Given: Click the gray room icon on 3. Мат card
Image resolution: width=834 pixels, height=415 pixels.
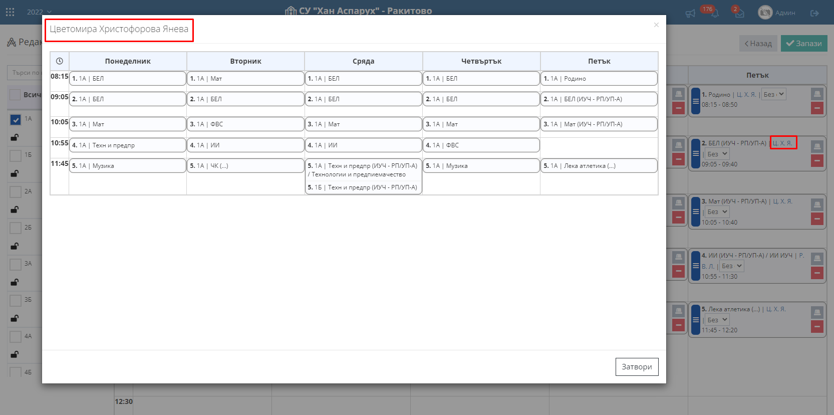Looking at the screenshot, I should (817, 204).
